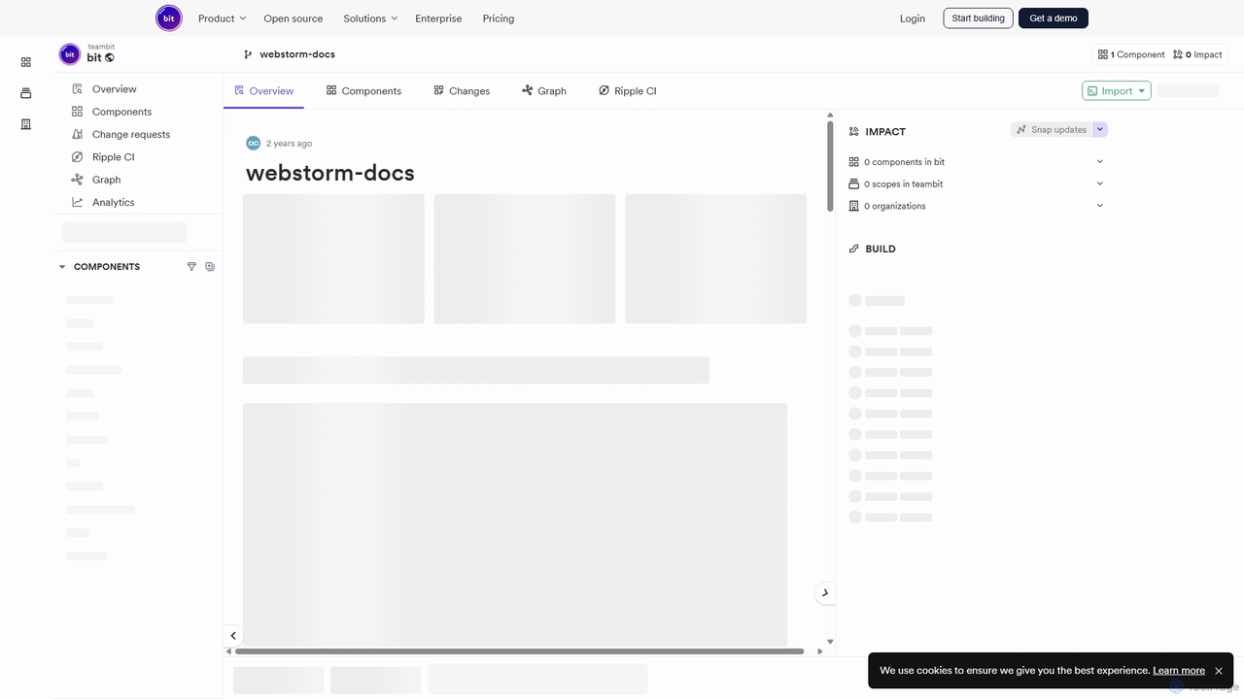
Task: Click the Snap updates button
Action: pyautogui.click(x=1052, y=129)
